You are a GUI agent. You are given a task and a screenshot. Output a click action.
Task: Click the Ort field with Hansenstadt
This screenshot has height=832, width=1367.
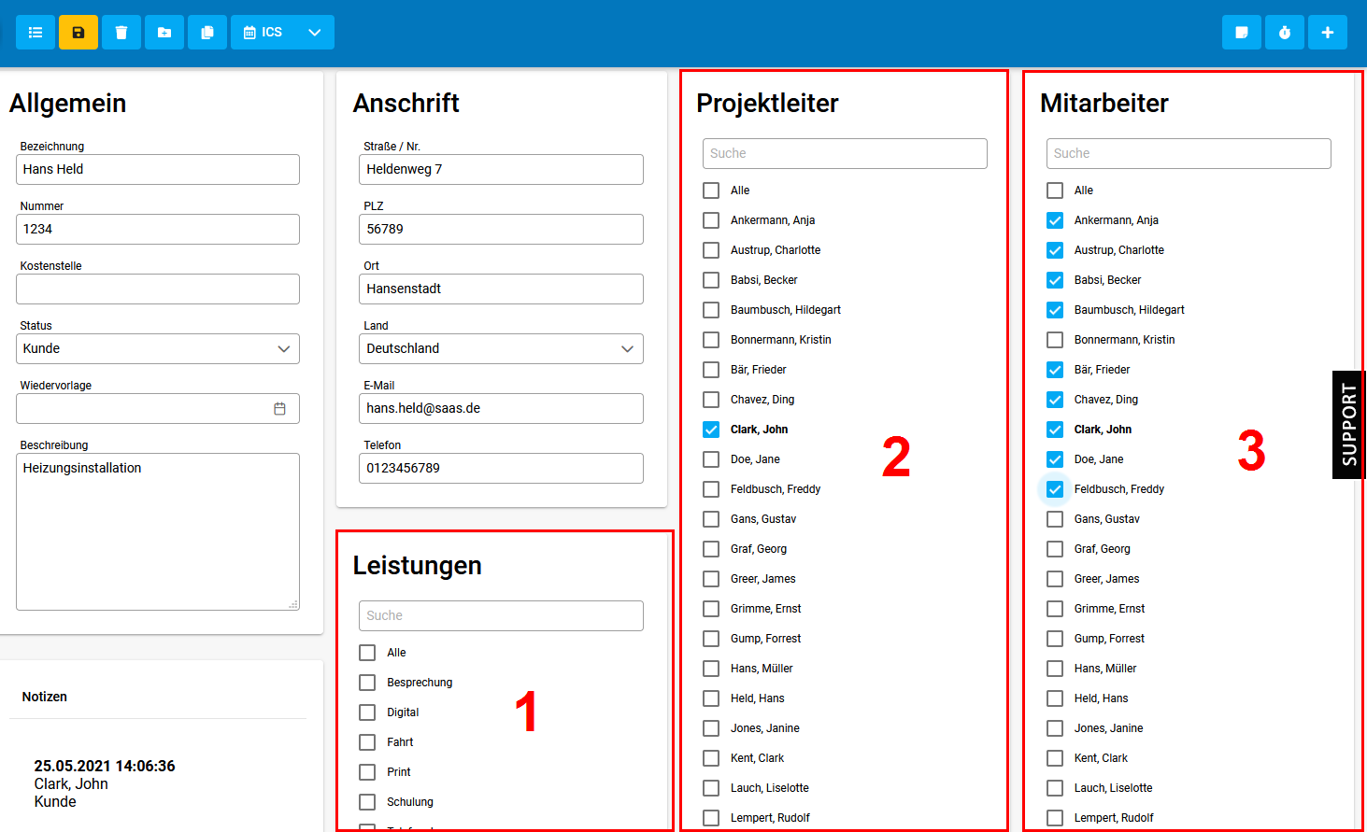tap(501, 289)
